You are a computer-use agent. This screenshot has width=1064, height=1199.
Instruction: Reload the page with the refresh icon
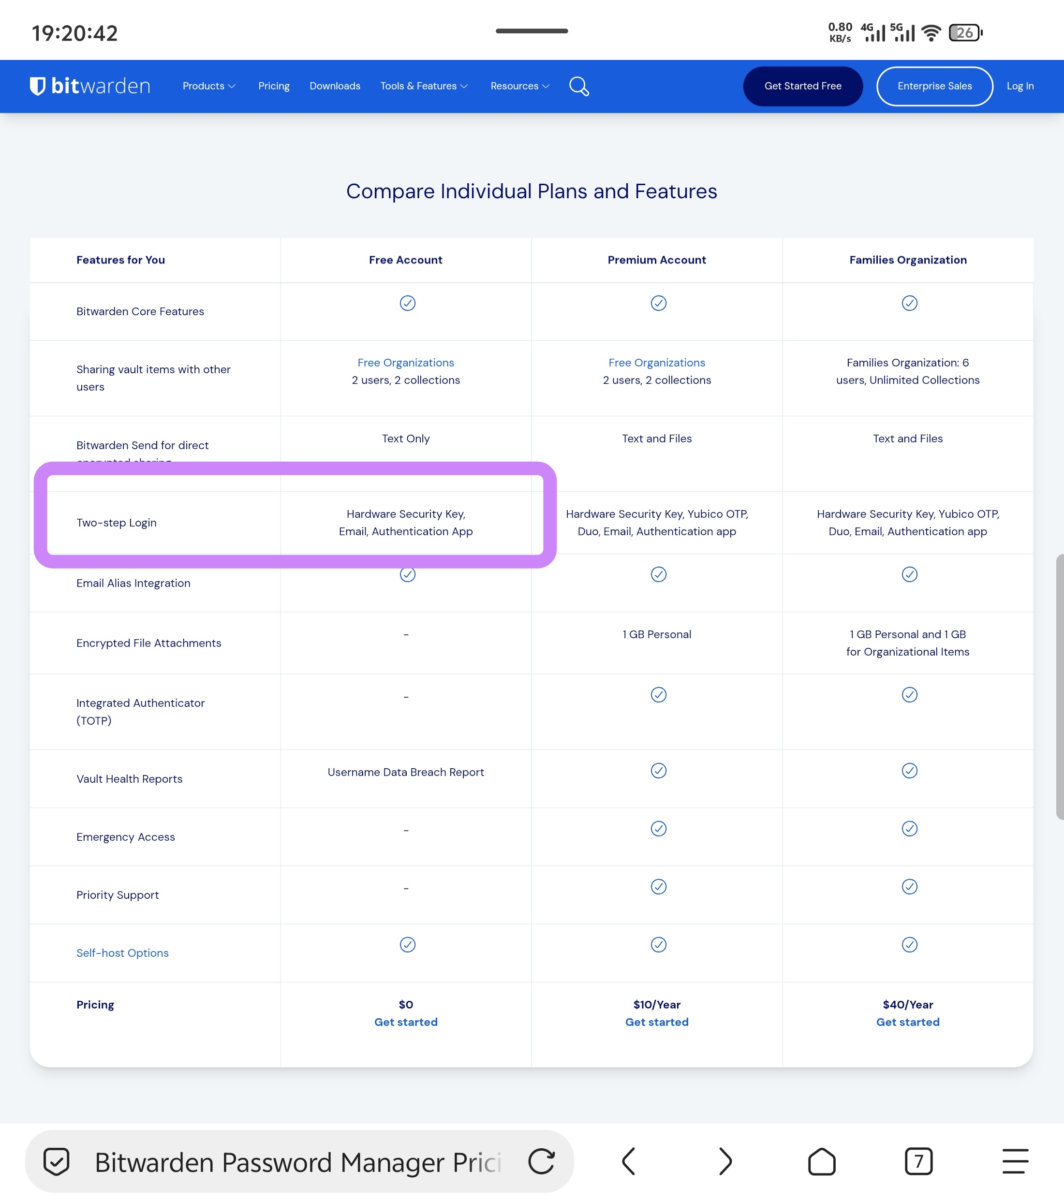coord(541,1161)
